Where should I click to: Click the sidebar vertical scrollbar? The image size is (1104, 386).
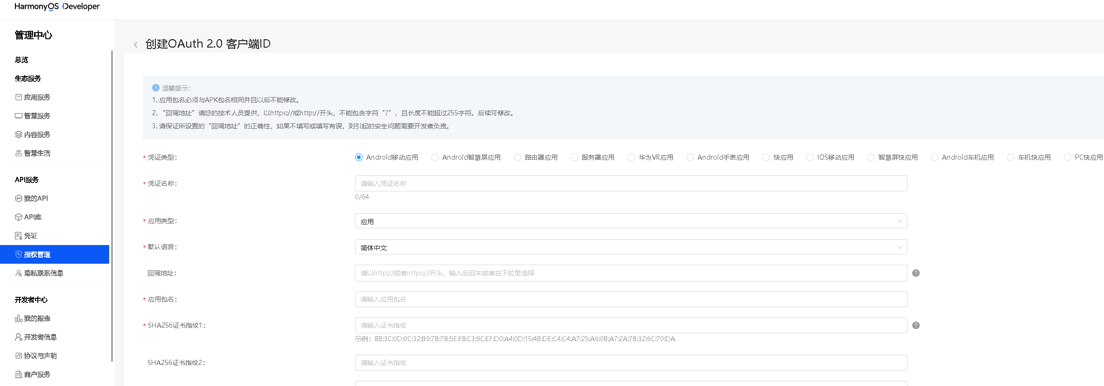tap(112, 205)
